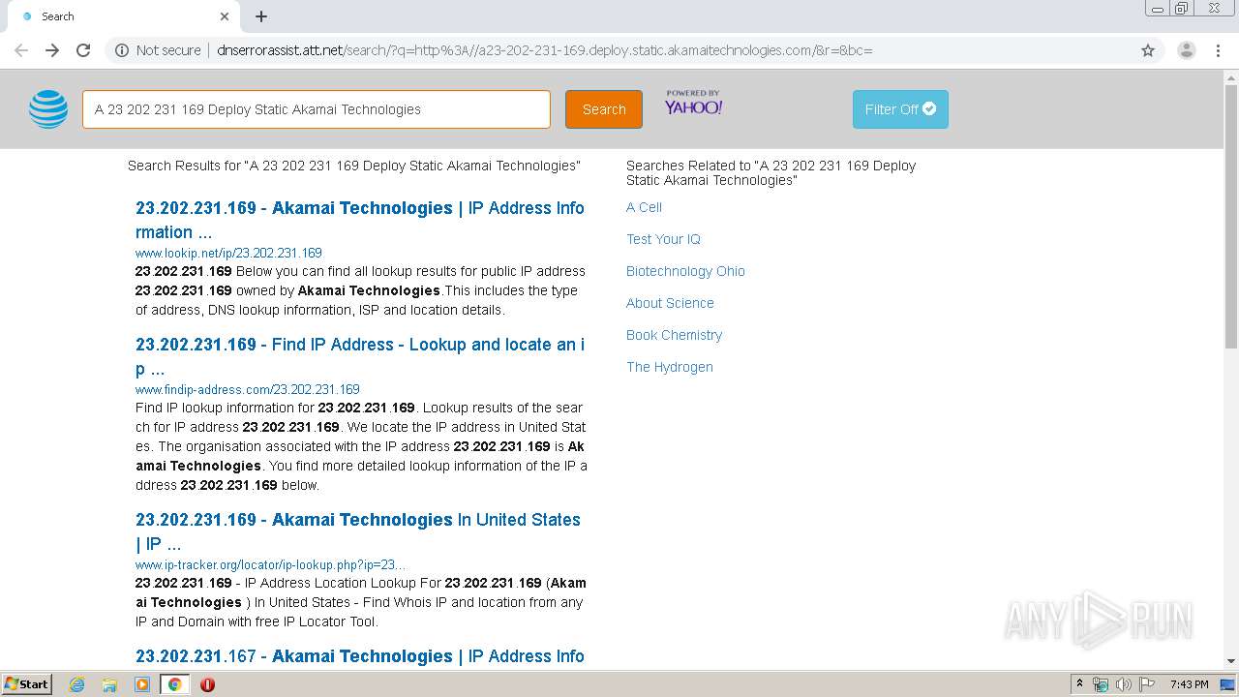This screenshot has width=1239, height=697.
Task: Reload the page with refresh icon
Action: 83,50
